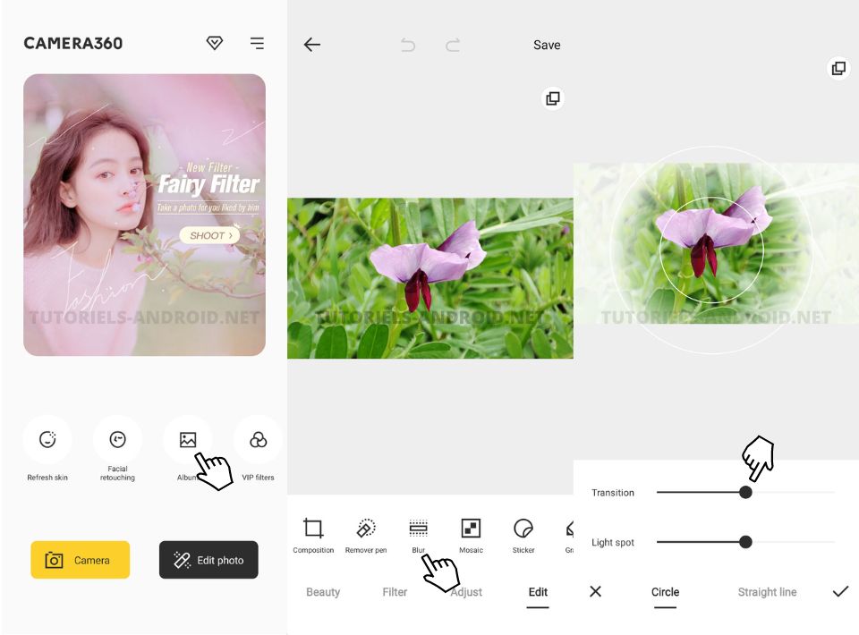859x635 pixels.
Task: Confirm blur with the checkmark
Action: pos(840,591)
